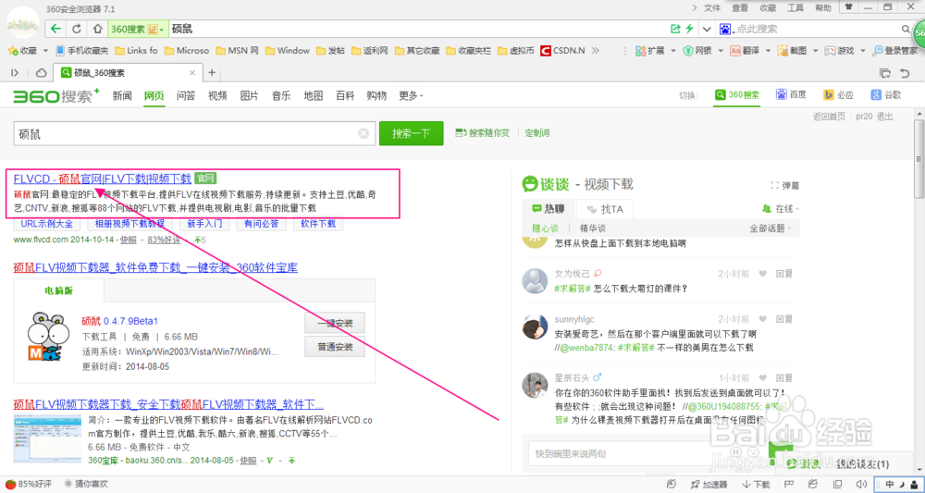Open 登录管家 login manager

894,51
